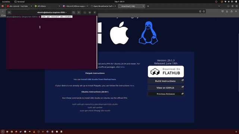Viewport: 239px width, 134px height.
Task: Open the Terminal app menu in top bar
Action: (x=19, y=1)
